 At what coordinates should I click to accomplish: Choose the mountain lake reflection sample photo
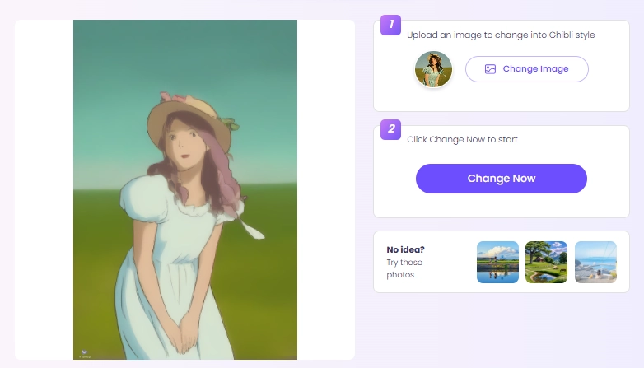point(497,262)
